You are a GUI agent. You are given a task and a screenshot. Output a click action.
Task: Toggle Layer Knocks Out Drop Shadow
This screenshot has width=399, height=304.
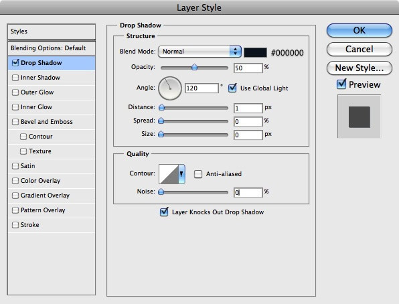tap(164, 212)
